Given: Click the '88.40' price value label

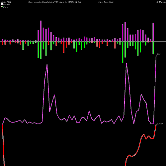Looking at the screenshot, I should click(160, 124).
